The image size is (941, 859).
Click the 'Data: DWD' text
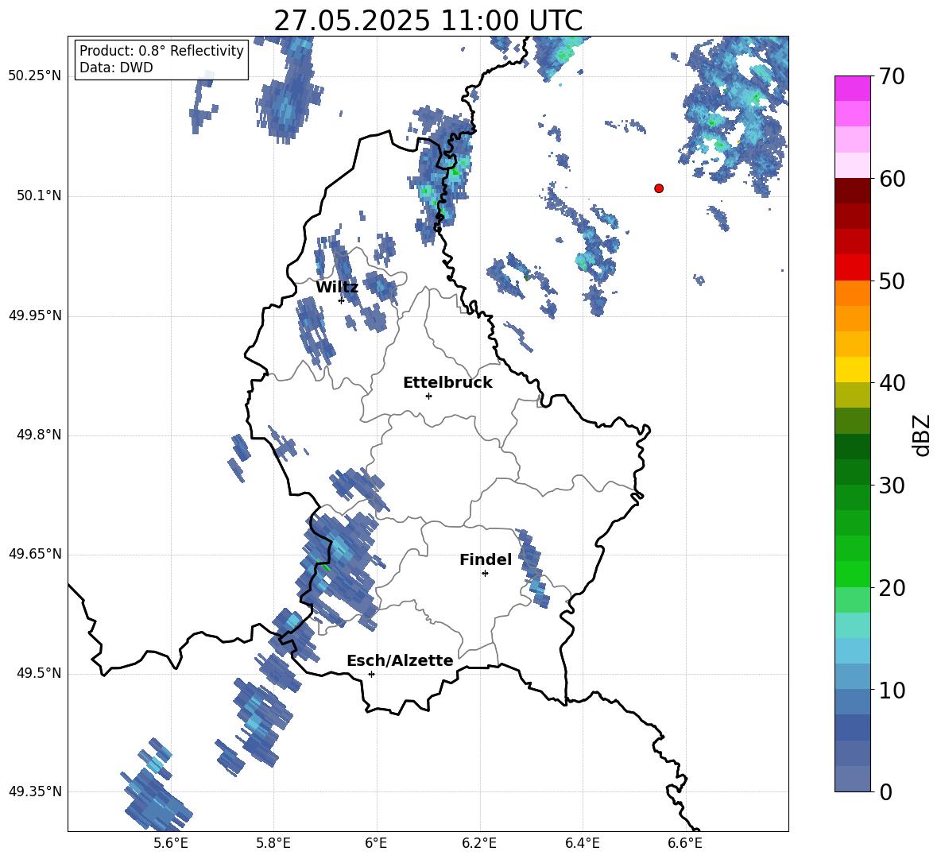(116, 68)
